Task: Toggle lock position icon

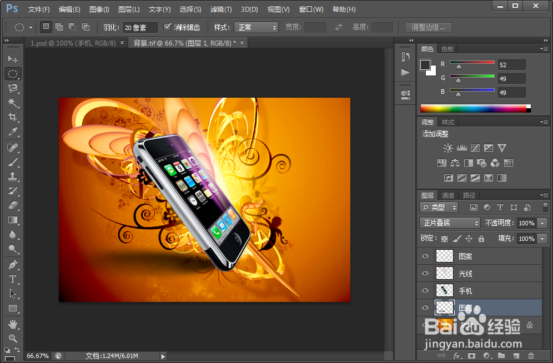Action: [x=469, y=239]
